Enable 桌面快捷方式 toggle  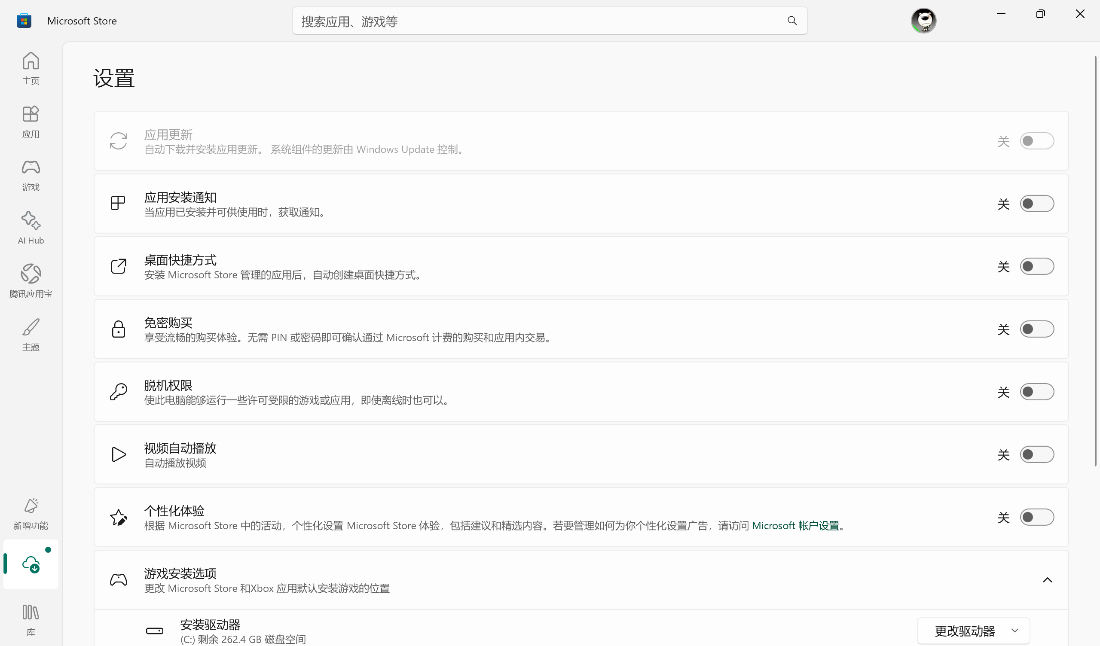coord(1037,266)
